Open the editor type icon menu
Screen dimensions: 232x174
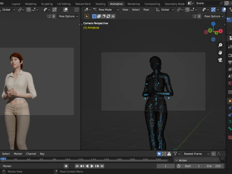tap(87, 10)
